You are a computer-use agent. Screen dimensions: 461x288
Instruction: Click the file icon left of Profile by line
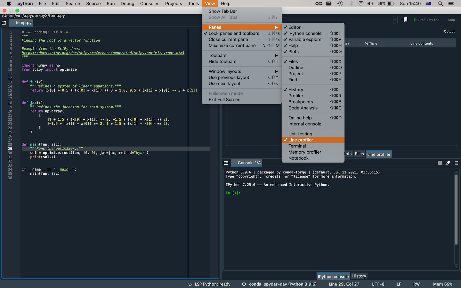405,20
